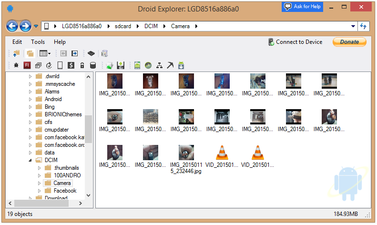Select the Alarms folder in tree

[52, 92]
